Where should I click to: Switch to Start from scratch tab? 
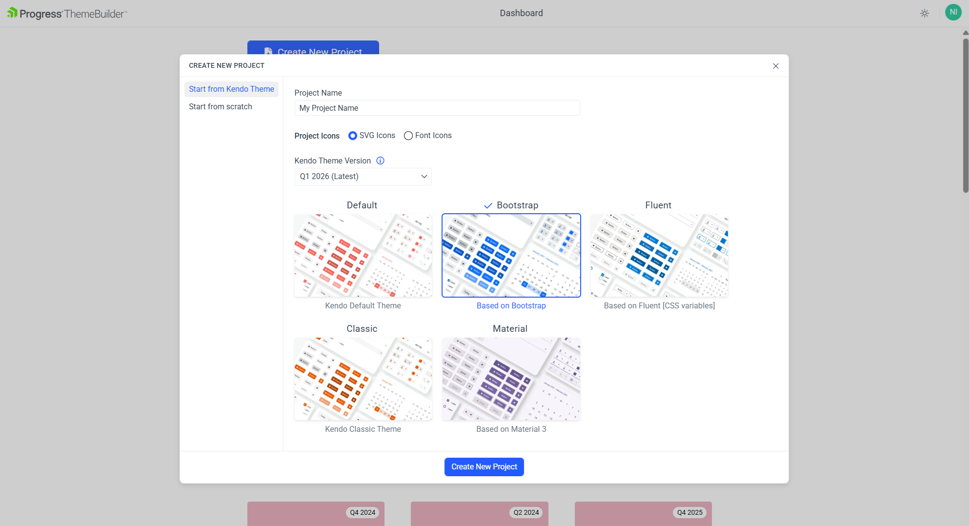pos(221,106)
